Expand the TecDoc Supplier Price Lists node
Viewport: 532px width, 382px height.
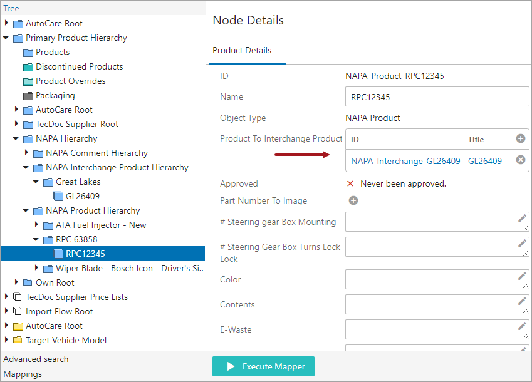tap(6, 296)
